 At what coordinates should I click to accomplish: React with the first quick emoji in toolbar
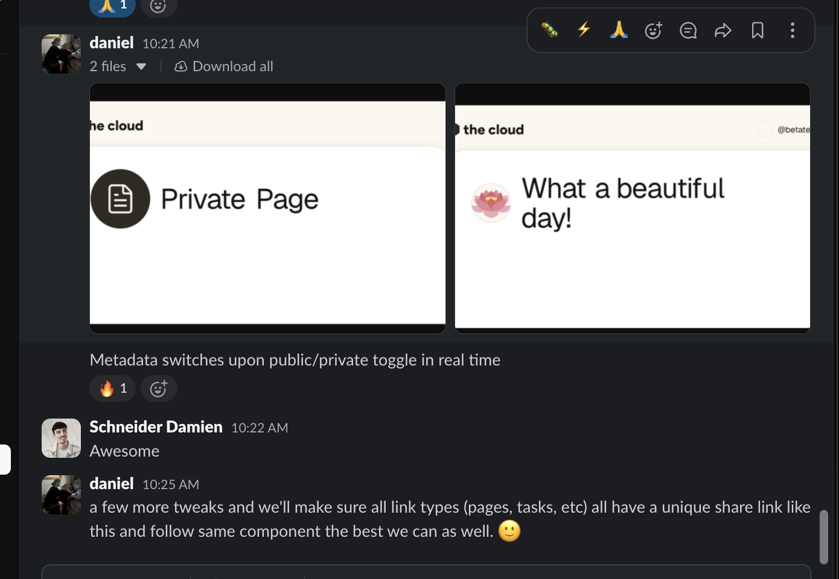pyautogui.click(x=549, y=30)
